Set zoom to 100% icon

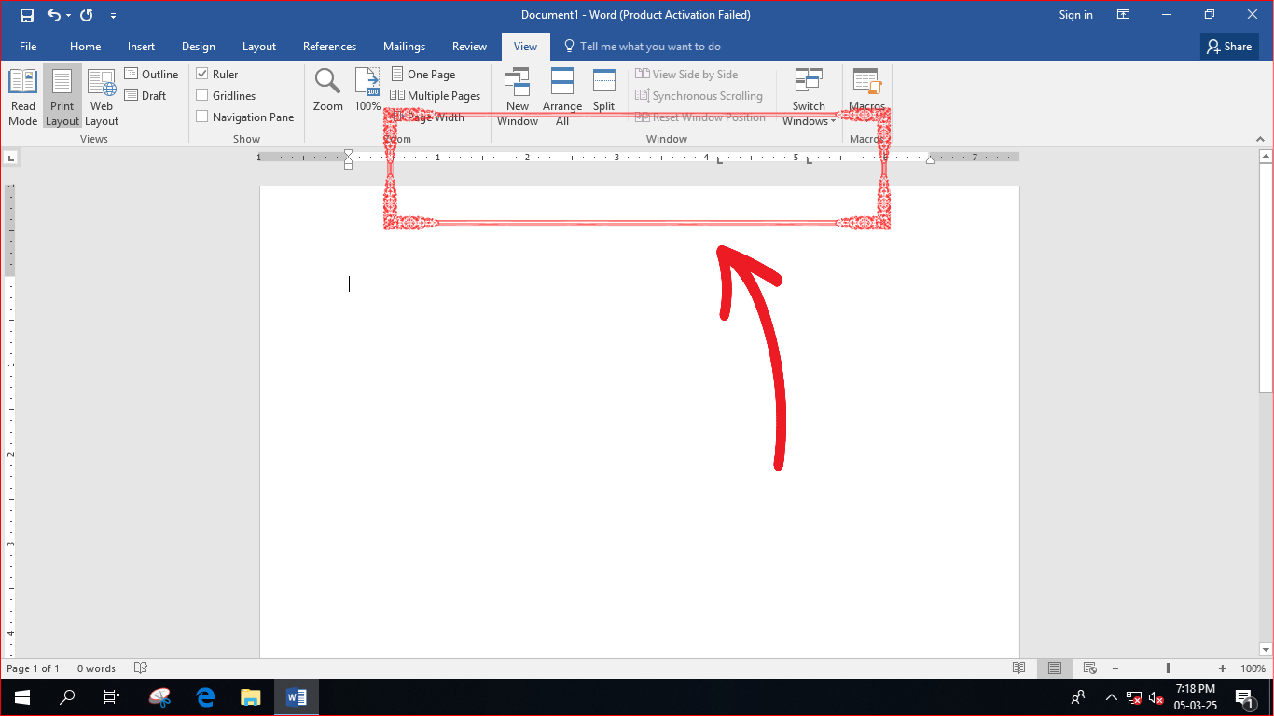[x=367, y=90]
